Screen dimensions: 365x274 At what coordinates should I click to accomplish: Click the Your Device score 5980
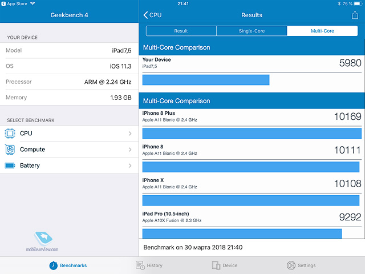click(350, 63)
